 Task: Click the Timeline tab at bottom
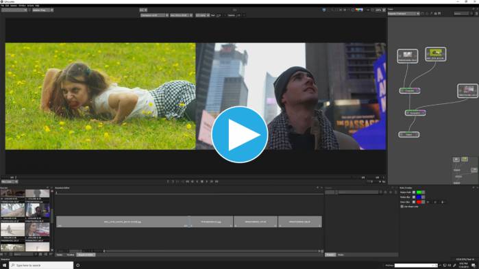pos(71,255)
